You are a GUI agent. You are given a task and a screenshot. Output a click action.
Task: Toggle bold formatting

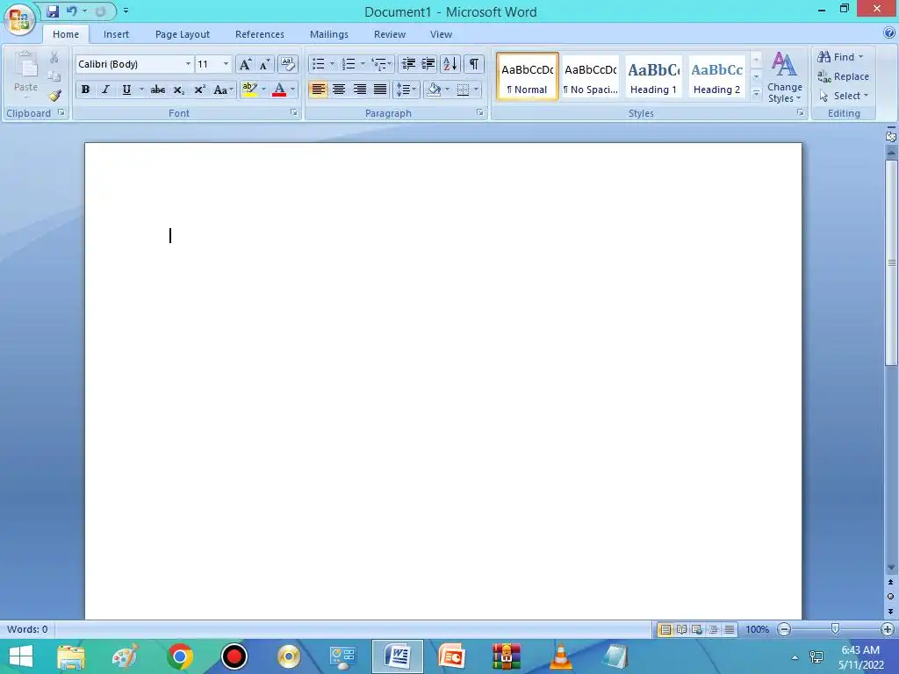click(85, 90)
